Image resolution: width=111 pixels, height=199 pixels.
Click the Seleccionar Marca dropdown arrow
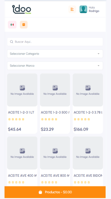pyautogui.click(x=98, y=66)
